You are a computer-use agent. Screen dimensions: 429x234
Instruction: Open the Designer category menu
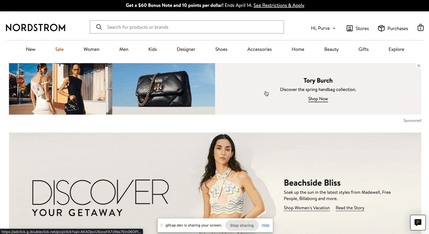[x=186, y=49]
